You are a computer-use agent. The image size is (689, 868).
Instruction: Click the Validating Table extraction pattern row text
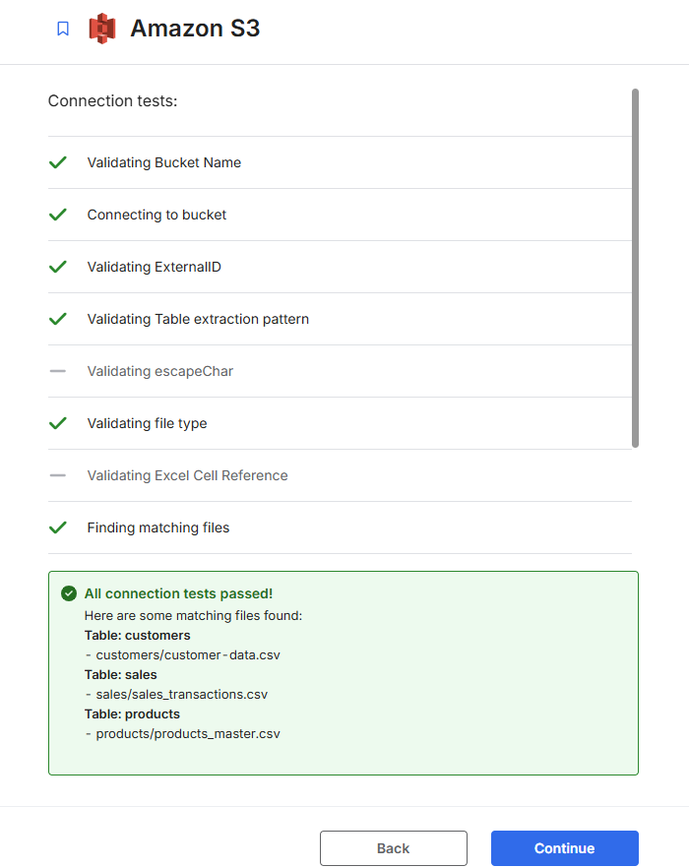tap(198, 319)
